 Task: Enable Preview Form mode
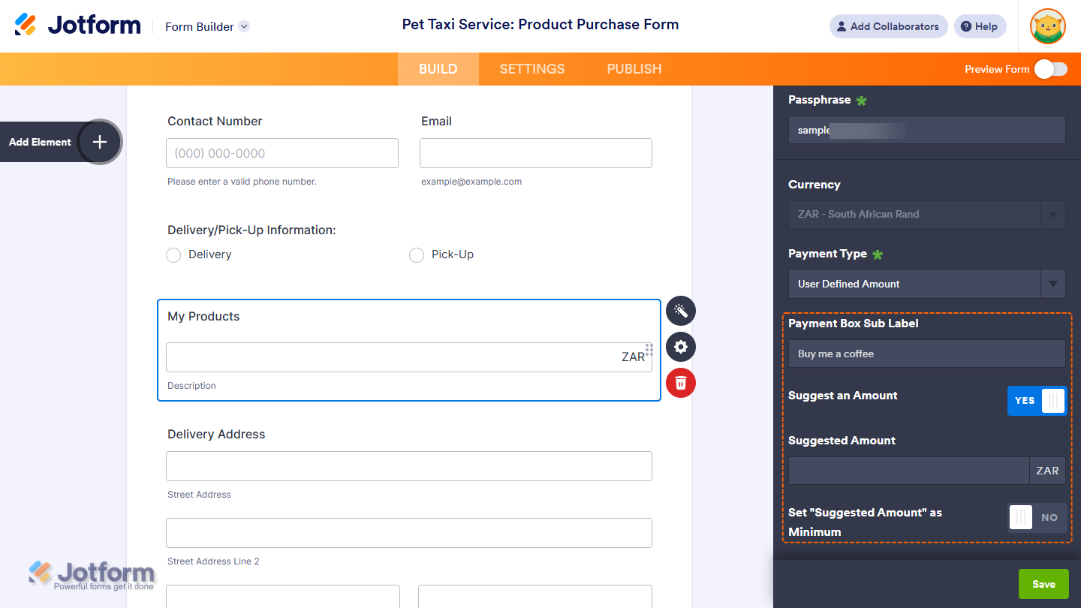pos(1050,68)
